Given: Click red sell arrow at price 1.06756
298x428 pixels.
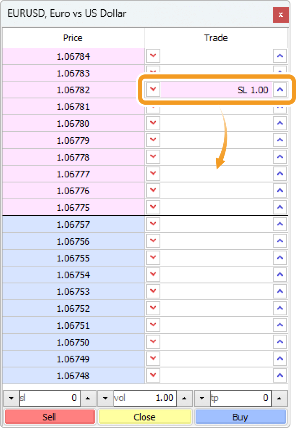Looking at the screenshot, I should pos(153,241).
